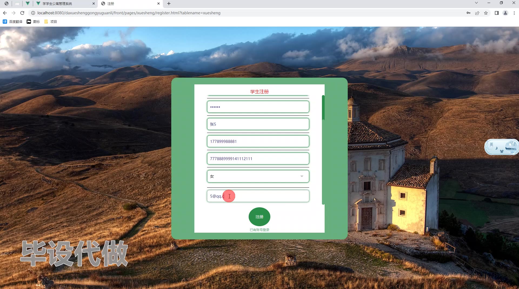Toggle the browser side panel
This screenshot has height=289, width=519.
pyautogui.click(x=497, y=13)
